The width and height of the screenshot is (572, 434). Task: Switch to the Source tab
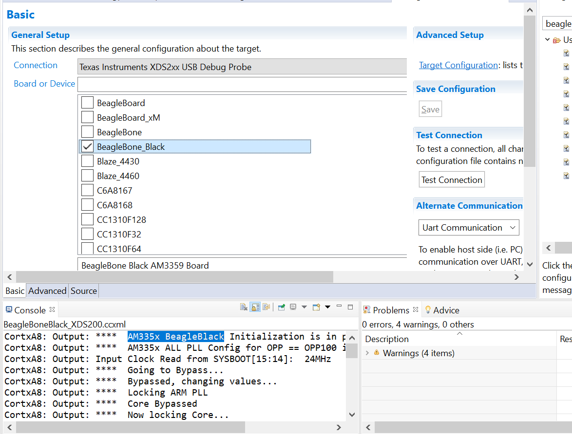pos(83,291)
